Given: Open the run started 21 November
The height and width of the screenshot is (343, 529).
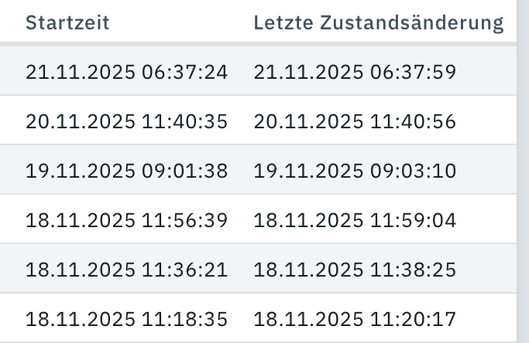Looking at the screenshot, I should click(x=126, y=72).
